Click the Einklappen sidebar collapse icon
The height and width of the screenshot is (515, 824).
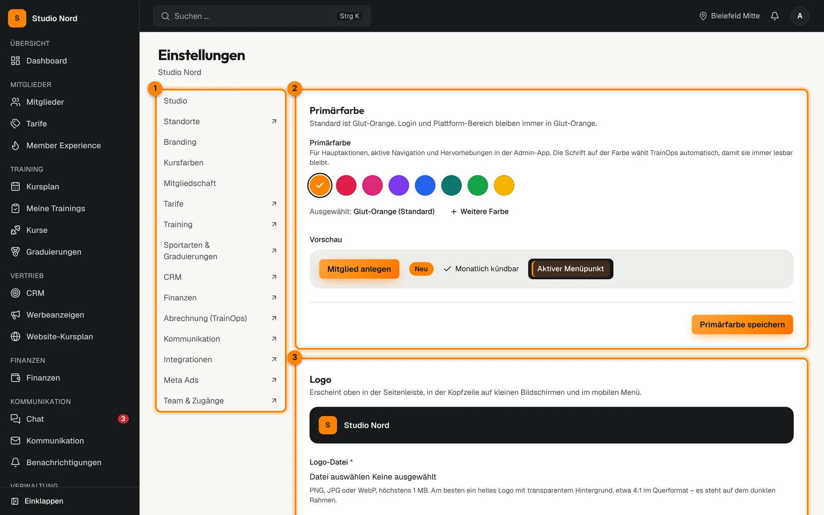15,501
